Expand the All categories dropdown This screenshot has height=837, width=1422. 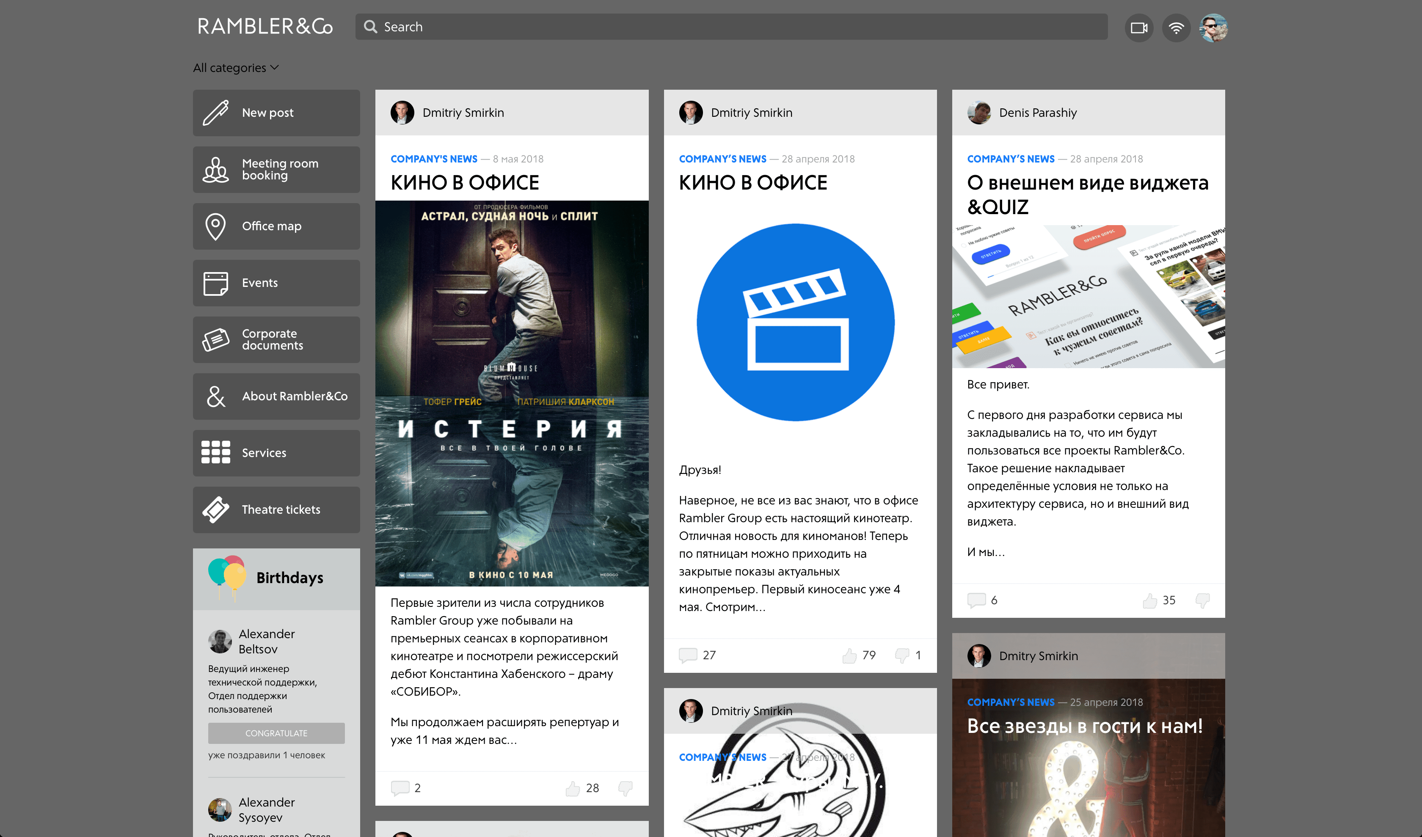236,68
